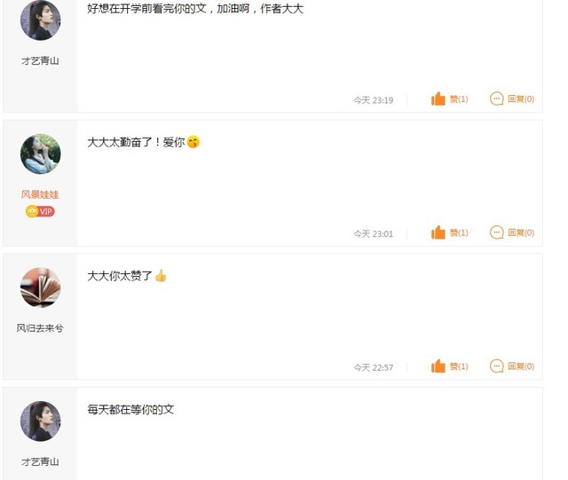568x480 pixels.
Task: Click 赞(1) text on 23:01 comment
Action: pos(459,232)
